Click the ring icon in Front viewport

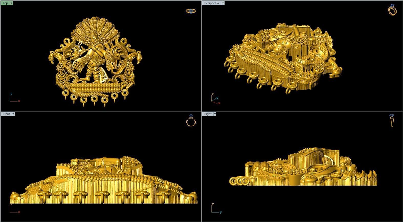[x=191, y=121]
